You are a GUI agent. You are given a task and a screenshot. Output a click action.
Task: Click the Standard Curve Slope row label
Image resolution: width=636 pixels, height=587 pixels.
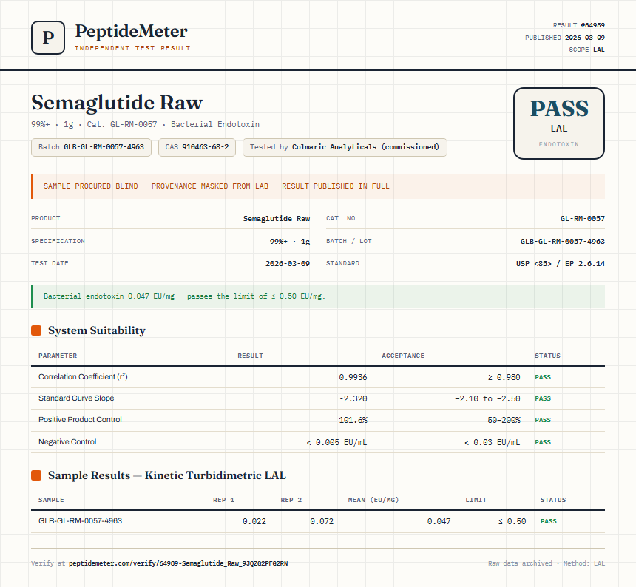pyautogui.click(x=76, y=398)
